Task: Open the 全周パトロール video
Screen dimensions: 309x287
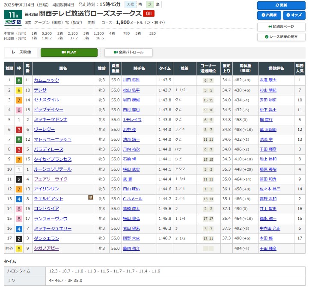Action: coord(128,52)
